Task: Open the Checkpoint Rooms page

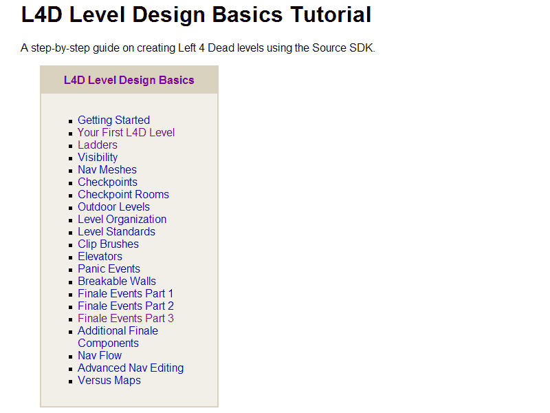Action: (123, 195)
